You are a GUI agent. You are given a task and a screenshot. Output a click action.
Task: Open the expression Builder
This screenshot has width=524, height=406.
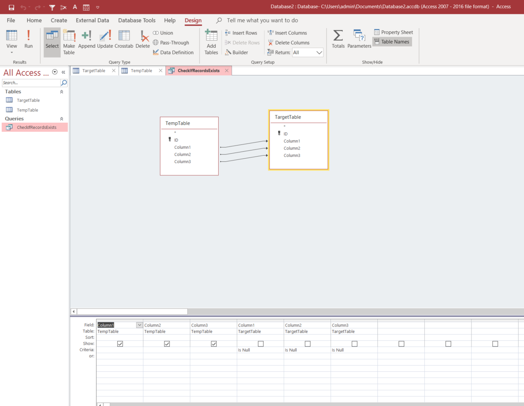(237, 53)
